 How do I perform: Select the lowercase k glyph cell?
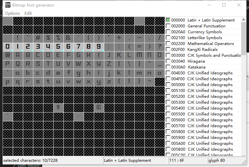[119, 73]
